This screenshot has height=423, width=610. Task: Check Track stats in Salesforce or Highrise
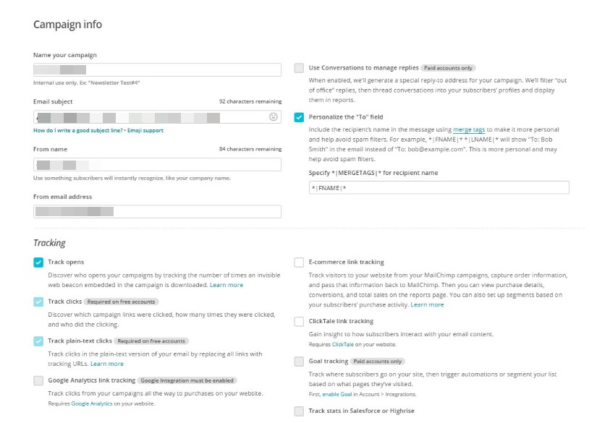pos(299,411)
